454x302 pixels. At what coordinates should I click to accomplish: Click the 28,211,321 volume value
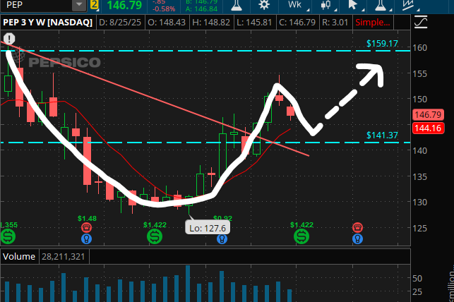64,257
